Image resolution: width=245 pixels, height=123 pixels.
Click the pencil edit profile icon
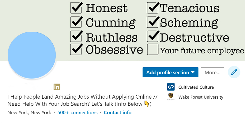click(234, 72)
